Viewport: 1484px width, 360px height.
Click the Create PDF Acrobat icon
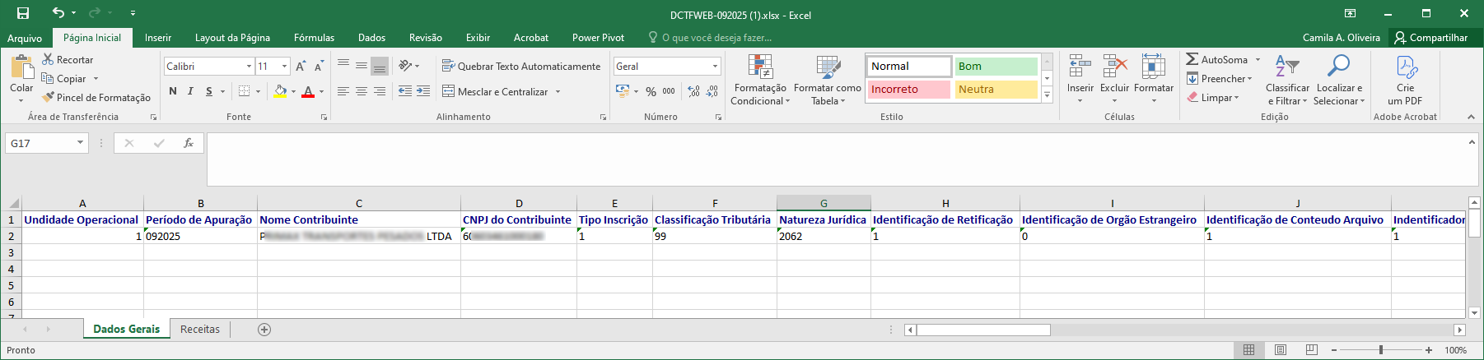[x=1405, y=67]
